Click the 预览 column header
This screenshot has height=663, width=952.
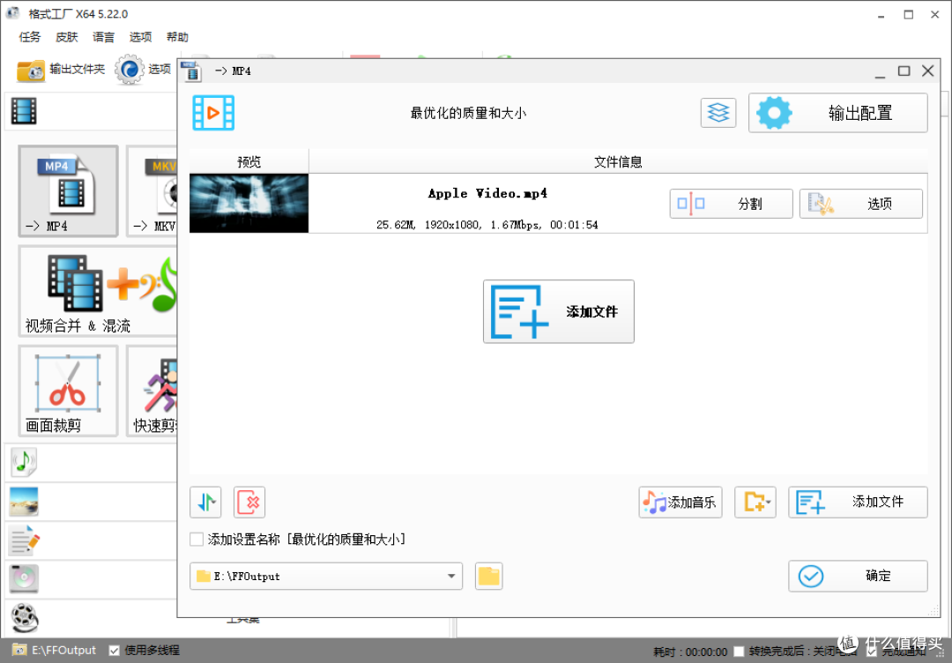tap(249, 161)
